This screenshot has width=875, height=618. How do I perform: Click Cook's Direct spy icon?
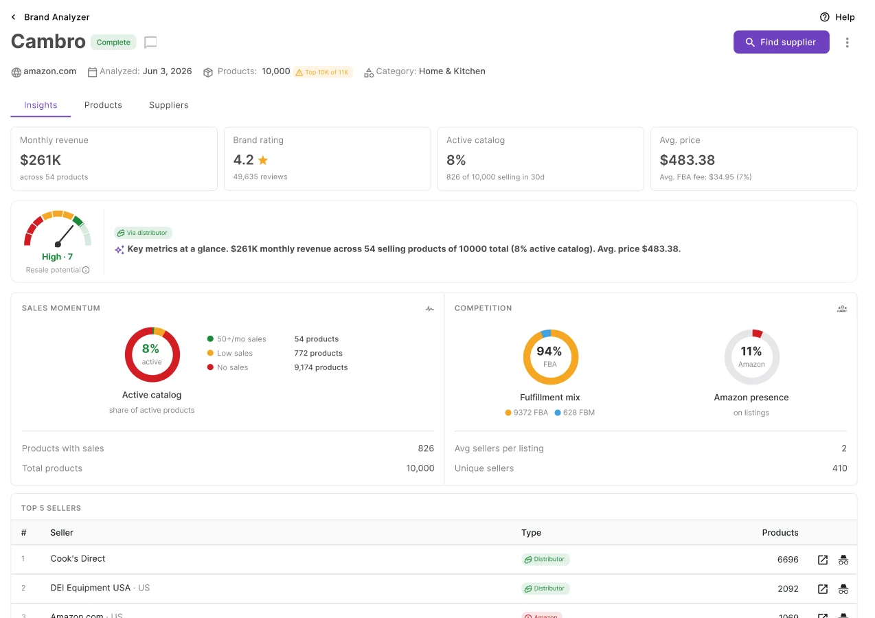coord(843,560)
